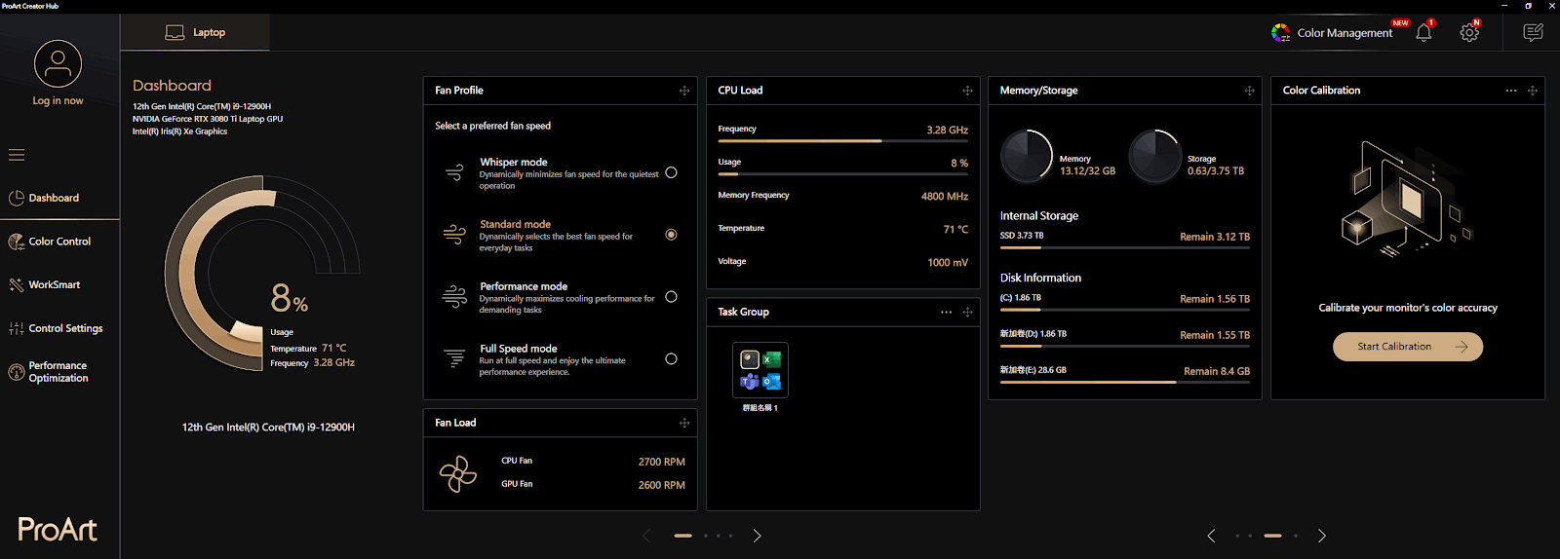
Task: Click the Performance mode wind icon
Action: (454, 296)
